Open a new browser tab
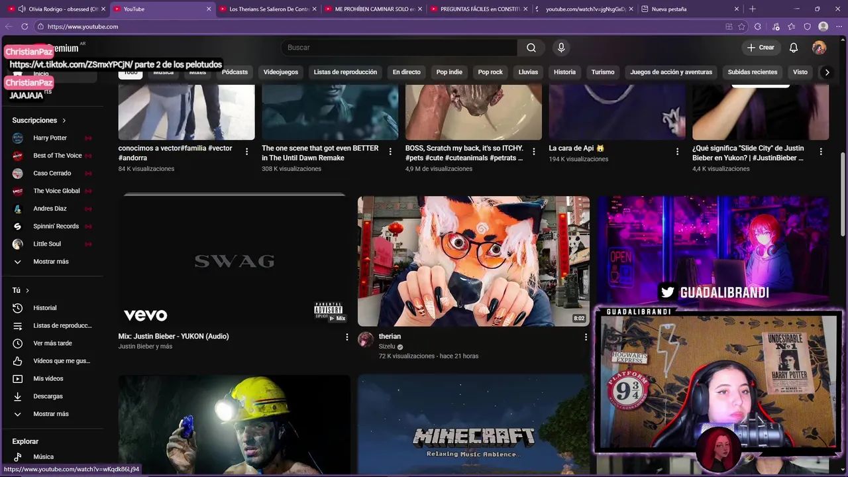848x477 pixels. coord(752,9)
